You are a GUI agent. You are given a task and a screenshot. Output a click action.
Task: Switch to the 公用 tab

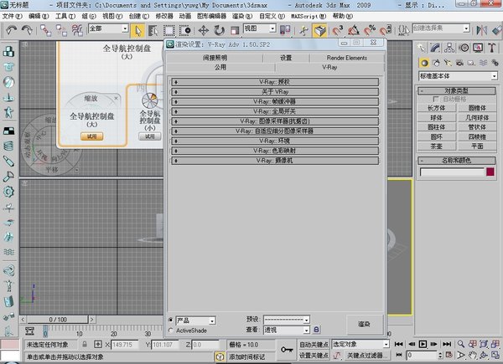tap(220, 67)
